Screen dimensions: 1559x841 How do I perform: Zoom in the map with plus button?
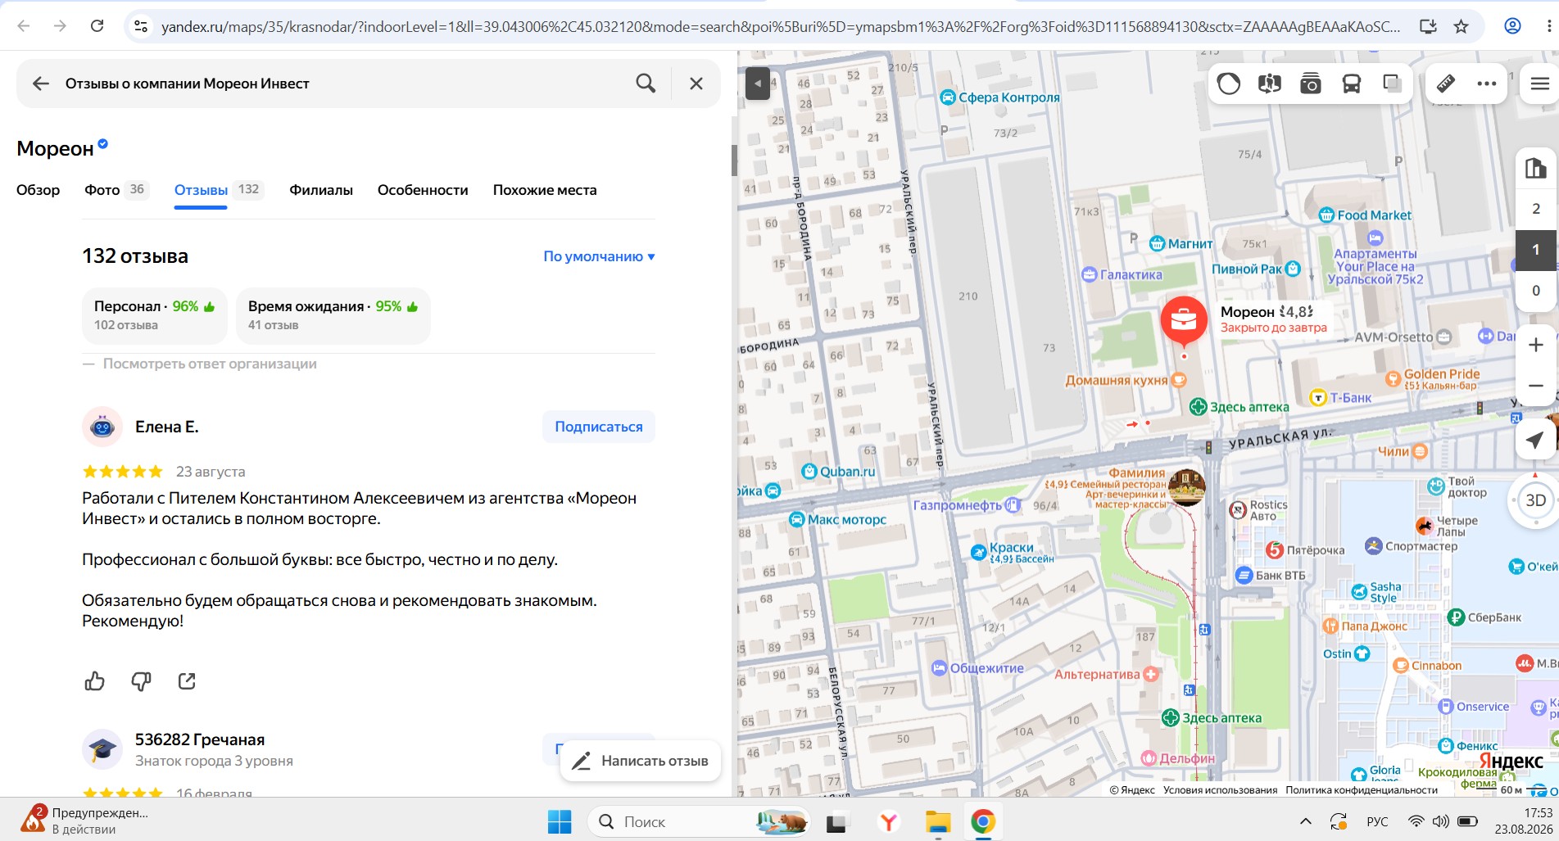[x=1536, y=345]
